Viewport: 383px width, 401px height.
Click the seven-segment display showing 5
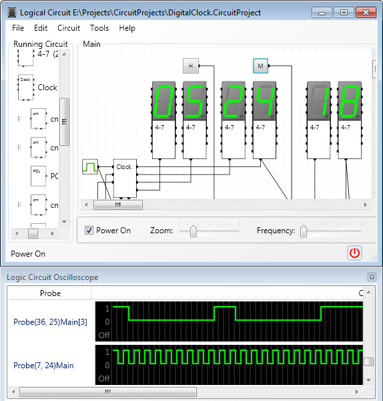click(195, 101)
